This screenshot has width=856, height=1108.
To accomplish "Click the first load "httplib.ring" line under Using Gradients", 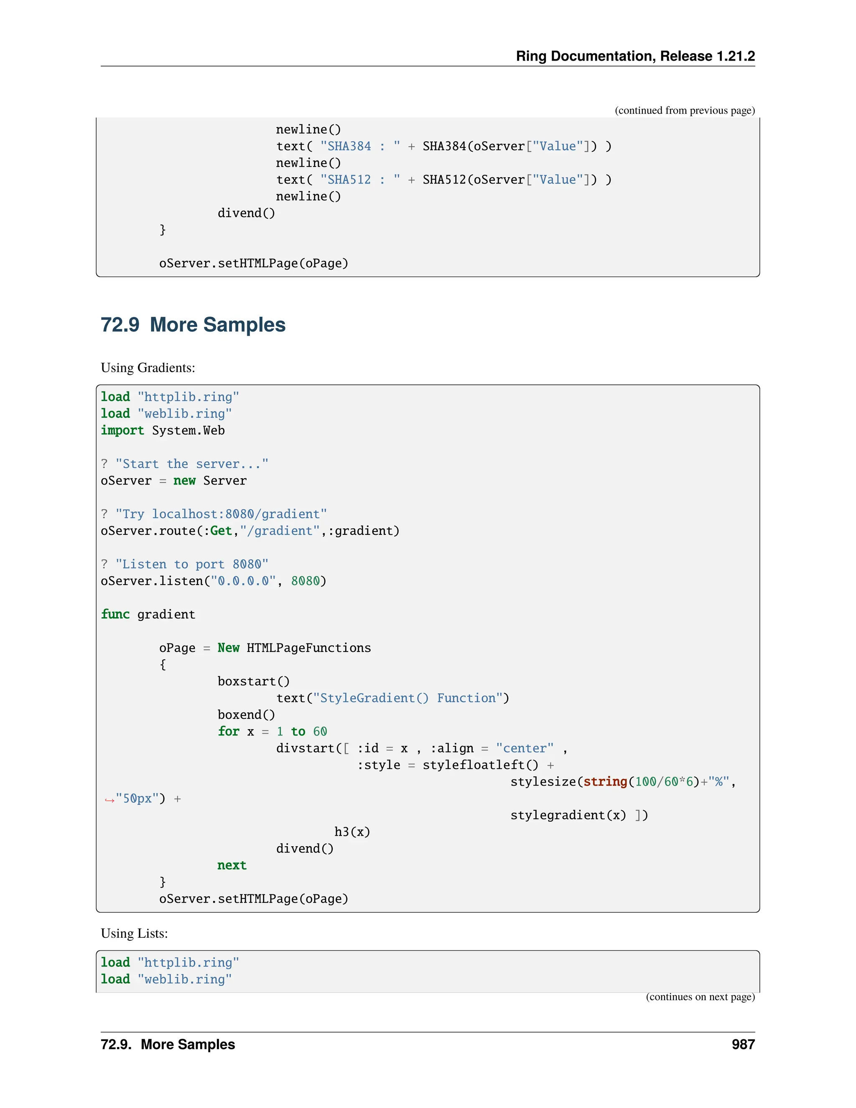I will 169,397.
